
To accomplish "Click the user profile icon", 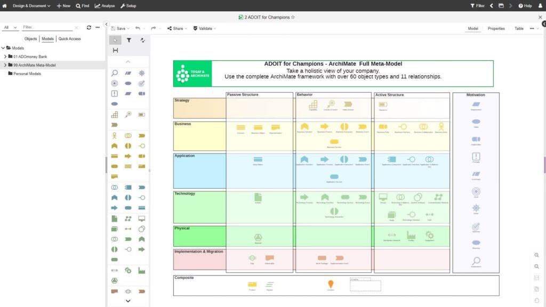I will (x=540, y=6).
